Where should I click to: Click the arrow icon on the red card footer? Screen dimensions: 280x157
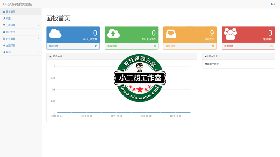tap(271, 46)
